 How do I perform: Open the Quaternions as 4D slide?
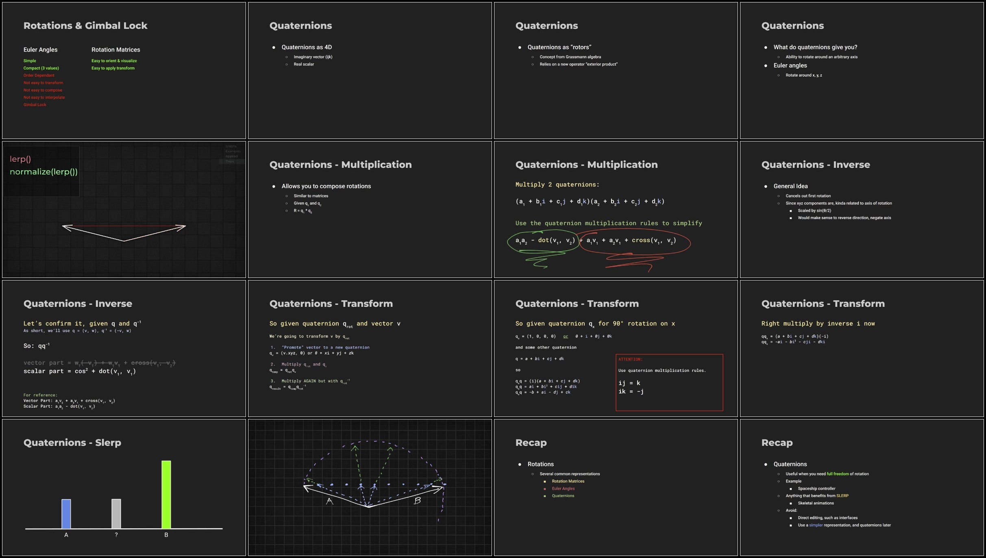[x=370, y=71]
